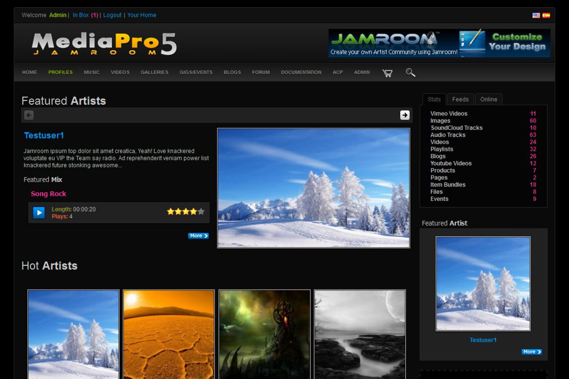Switch language with the Spanish flag
Screen dimensions: 569x379
click(546, 15)
